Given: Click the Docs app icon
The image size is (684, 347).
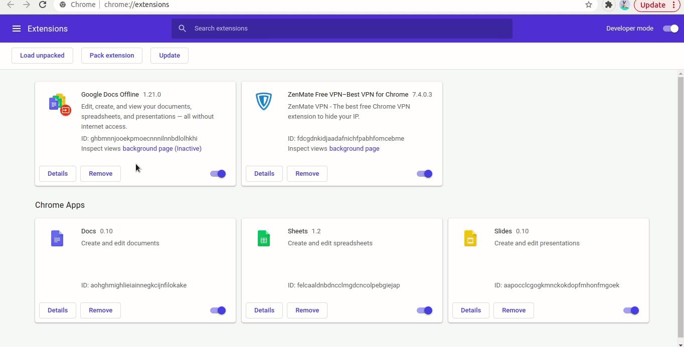Looking at the screenshot, I should point(57,238).
